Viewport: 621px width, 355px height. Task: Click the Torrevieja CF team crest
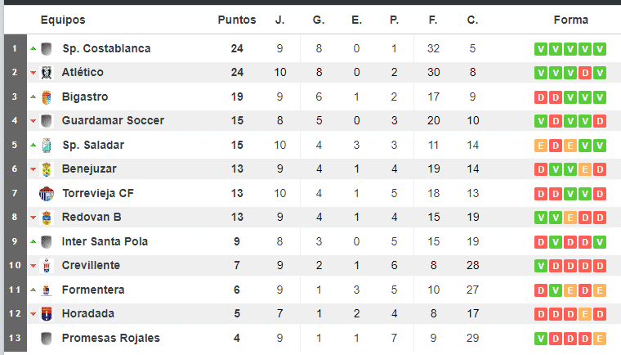[47, 194]
